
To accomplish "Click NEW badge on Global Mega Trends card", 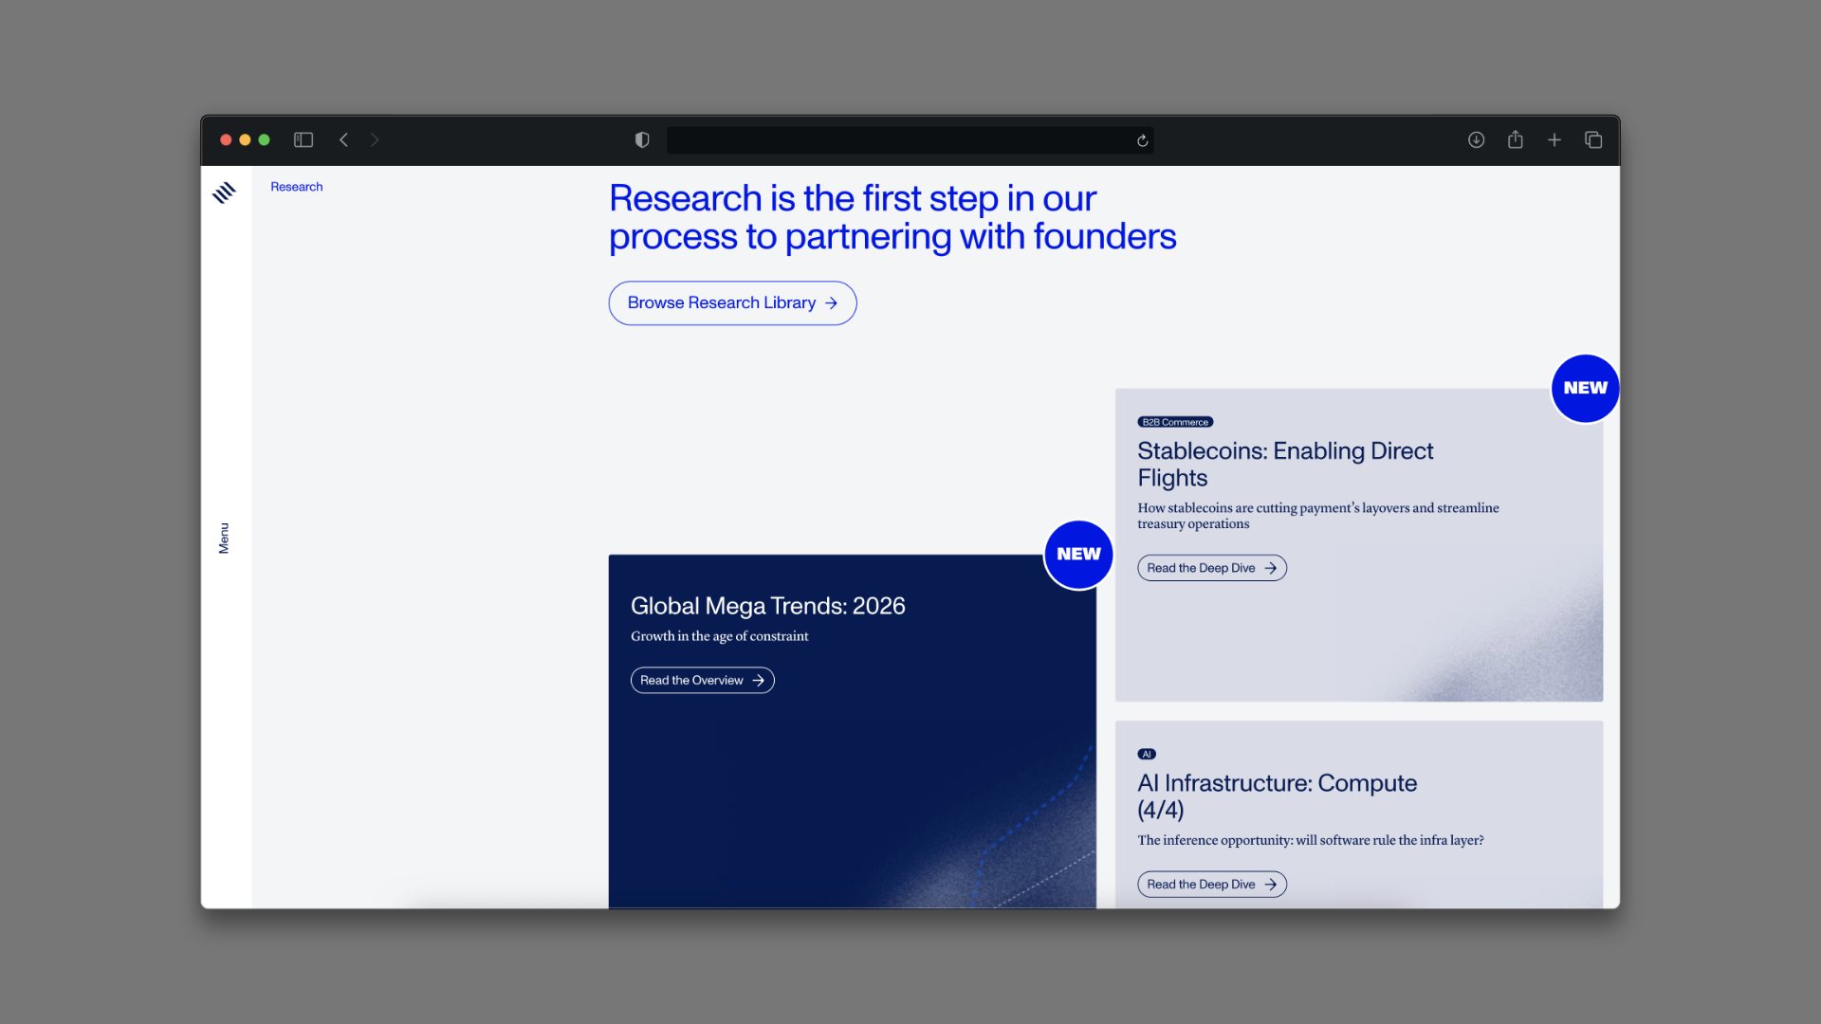I will (1078, 555).
